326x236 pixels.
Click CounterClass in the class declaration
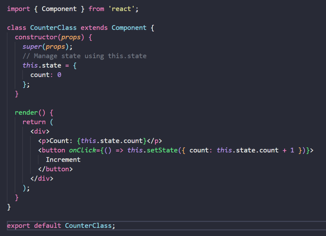[x=53, y=28]
